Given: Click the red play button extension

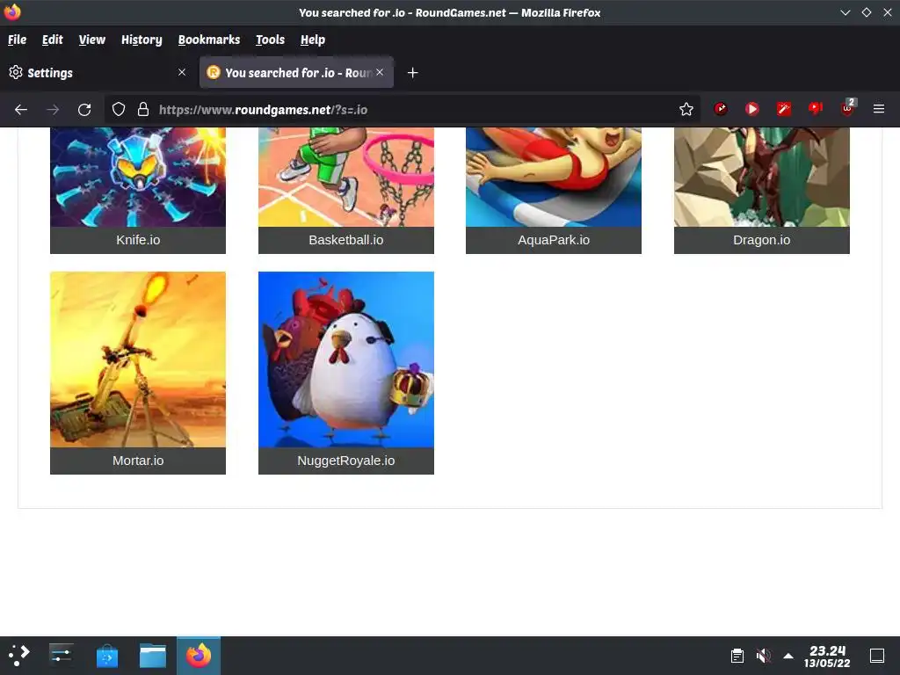Looking at the screenshot, I should point(752,108).
